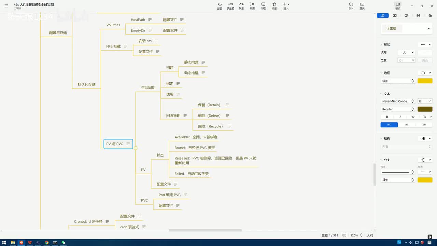Open the note icon on HostPath
The image size is (437, 246).
pos(150,20)
